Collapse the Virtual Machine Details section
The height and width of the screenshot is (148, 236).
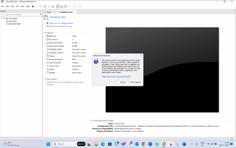[91, 121]
